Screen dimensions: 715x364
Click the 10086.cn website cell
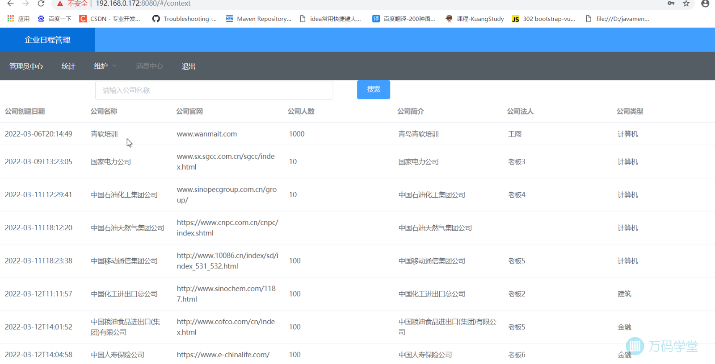(x=227, y=261)
